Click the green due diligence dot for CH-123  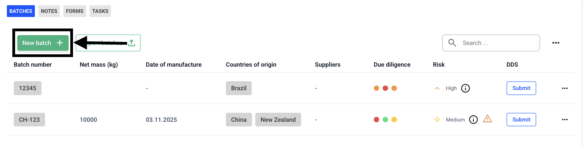(x=385, y=120)
